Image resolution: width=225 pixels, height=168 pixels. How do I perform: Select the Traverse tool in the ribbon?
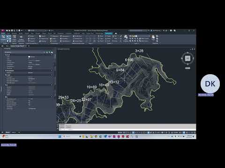(x=31, y=41)
